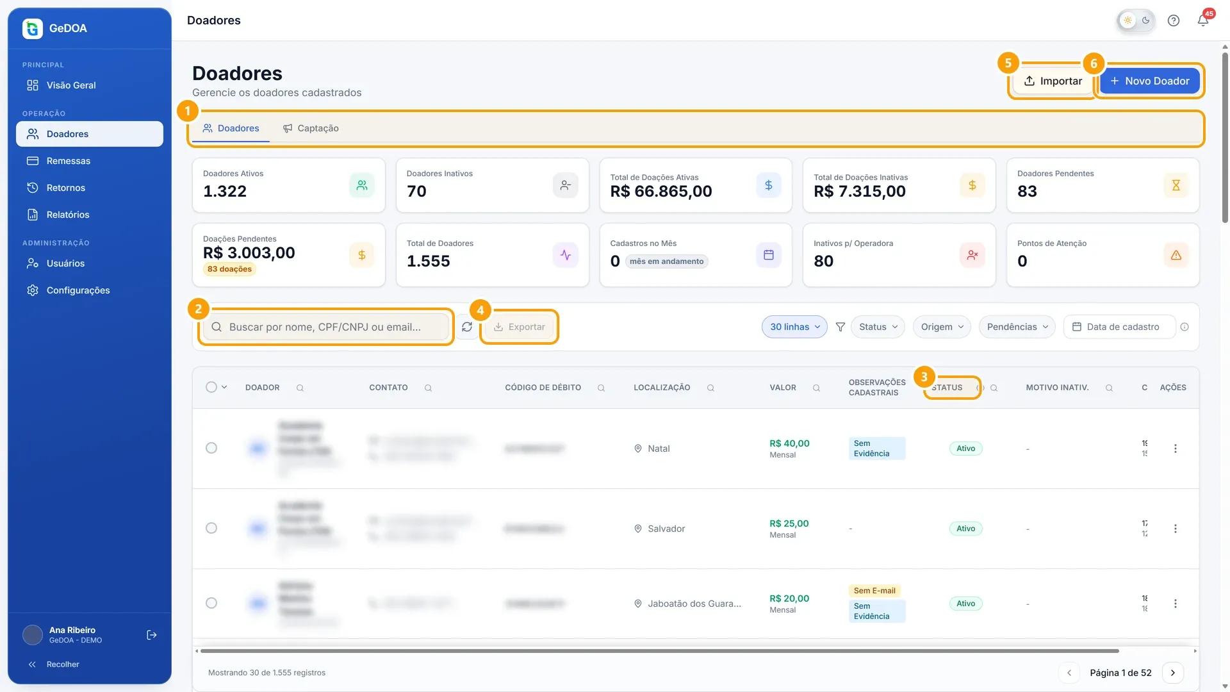Open actions menu for Salvador row

click(x=1175, y=529)
